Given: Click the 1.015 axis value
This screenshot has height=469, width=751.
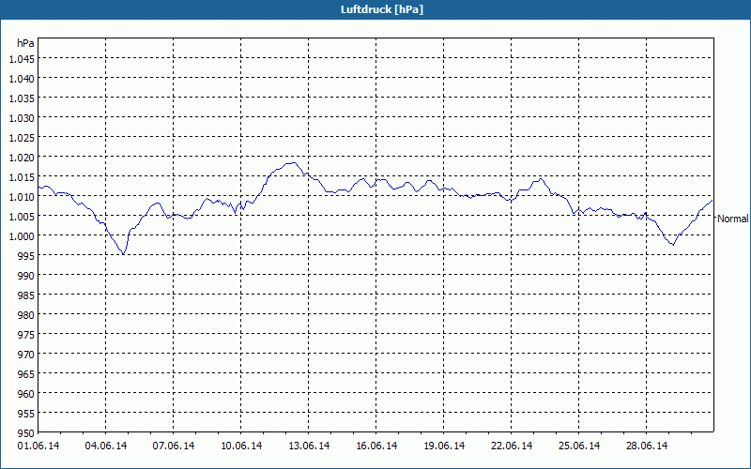Looking at the screenshot, I should [22, 177].
